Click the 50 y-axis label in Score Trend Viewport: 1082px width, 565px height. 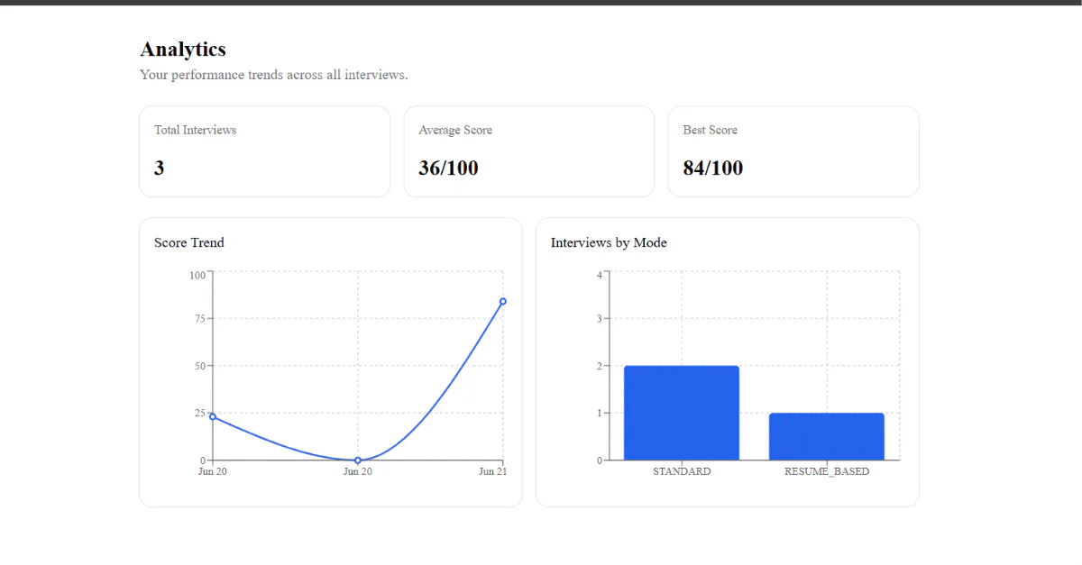(x=200, y=366)
